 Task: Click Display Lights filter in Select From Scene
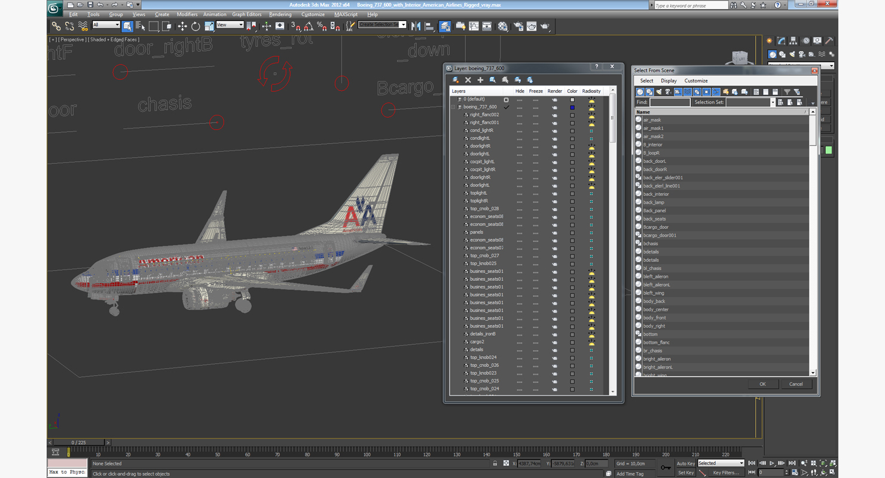pos(659,92)
